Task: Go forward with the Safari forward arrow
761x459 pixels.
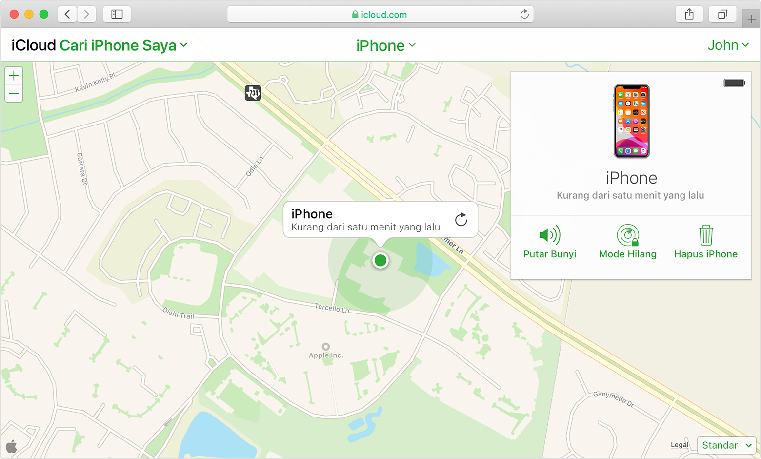Action: click(86, 14)
